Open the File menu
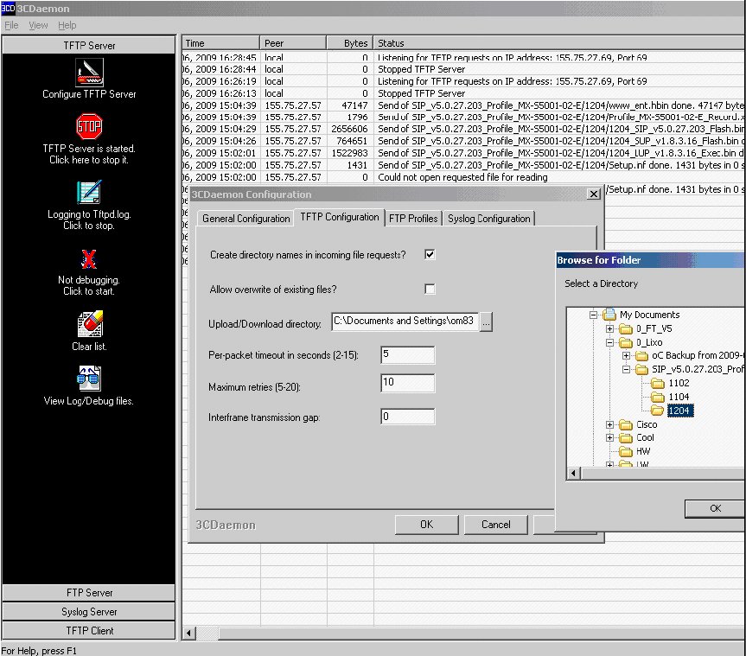 11,25
